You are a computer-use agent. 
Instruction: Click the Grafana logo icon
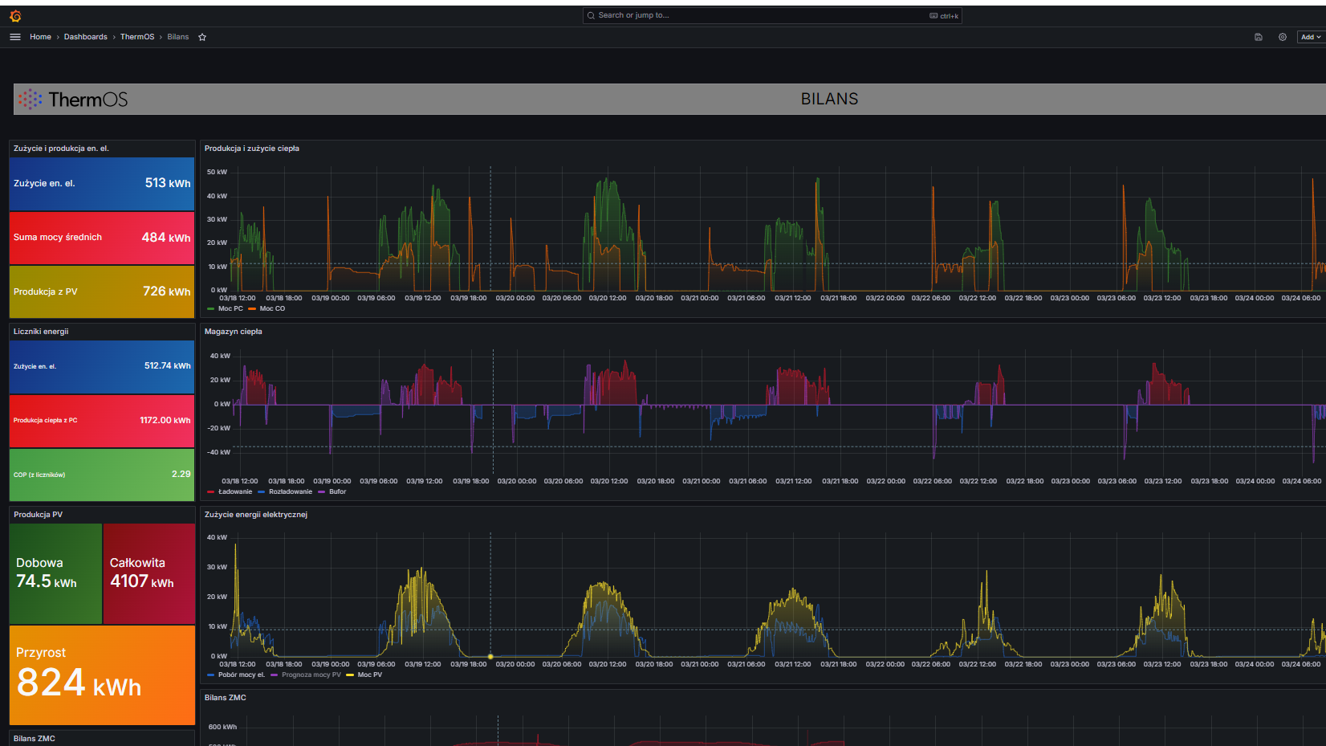click(15, 16)
